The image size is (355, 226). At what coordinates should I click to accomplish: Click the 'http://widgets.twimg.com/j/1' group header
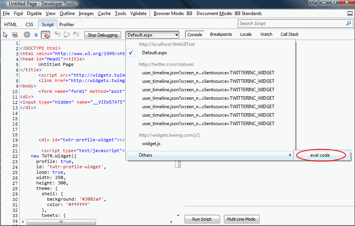(169, 135)
